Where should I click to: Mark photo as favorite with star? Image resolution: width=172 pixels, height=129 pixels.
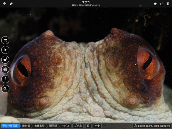point(155,4)
